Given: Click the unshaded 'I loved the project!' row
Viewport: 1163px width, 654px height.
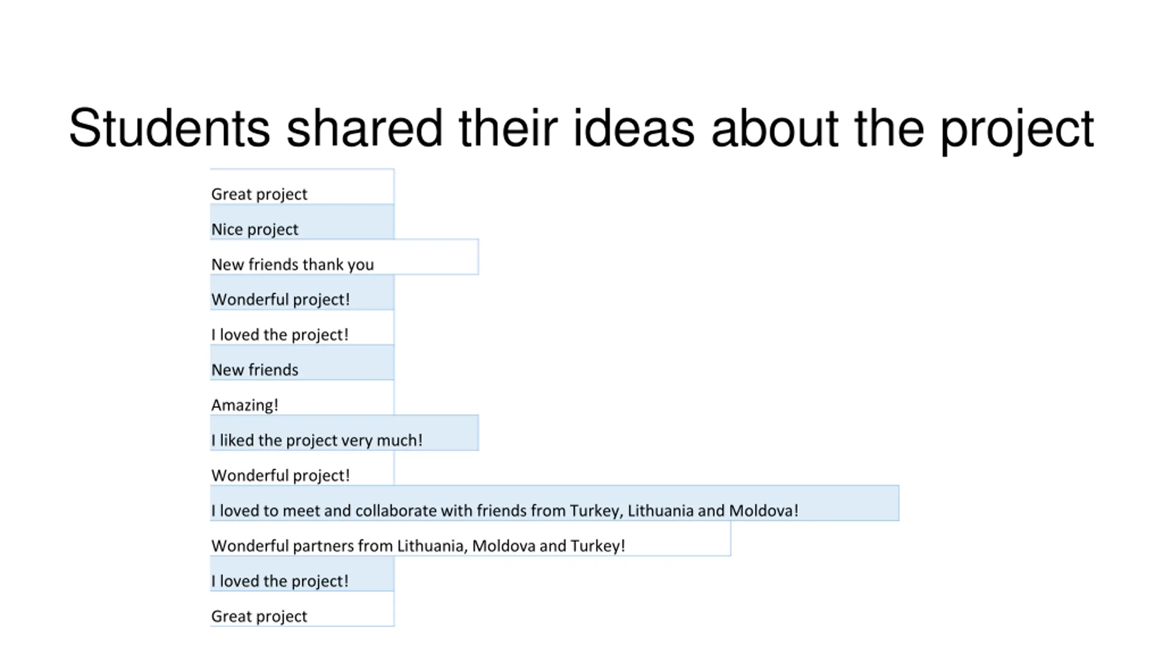Looking at the screenshot, I should [302, 327].
